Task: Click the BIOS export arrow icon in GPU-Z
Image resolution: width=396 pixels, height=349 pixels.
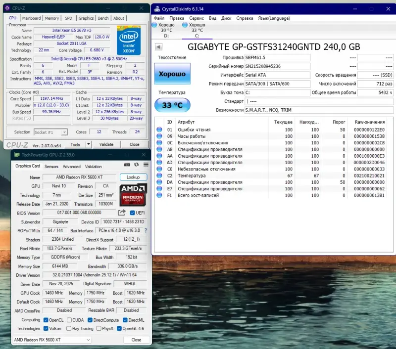Action: tap(122, 212)
